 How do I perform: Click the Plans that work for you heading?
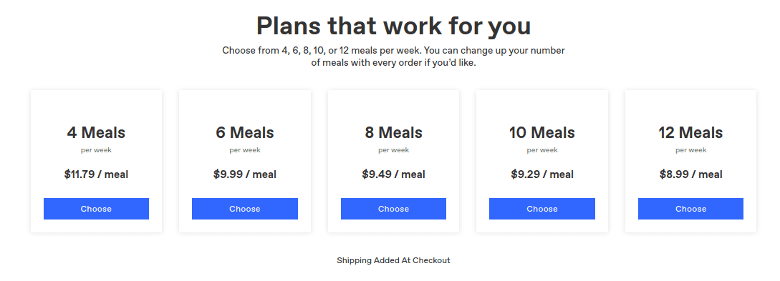(x=393, y=26)
